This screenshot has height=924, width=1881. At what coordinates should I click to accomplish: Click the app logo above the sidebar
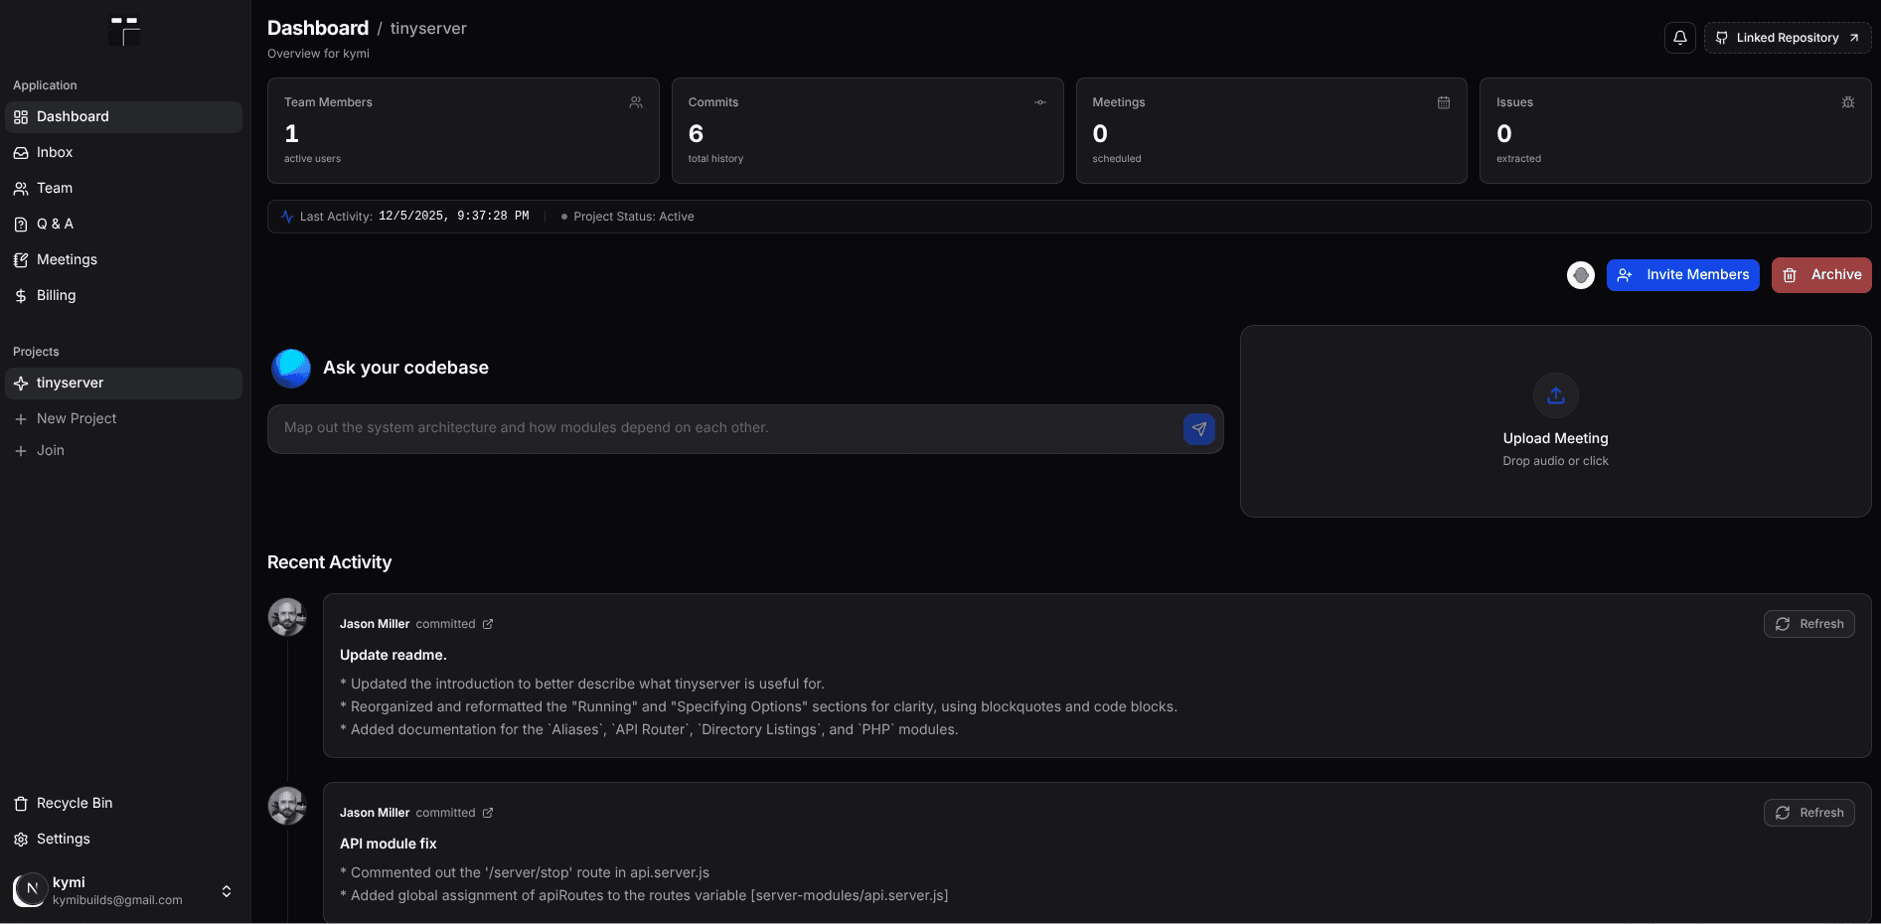(123, 31)
